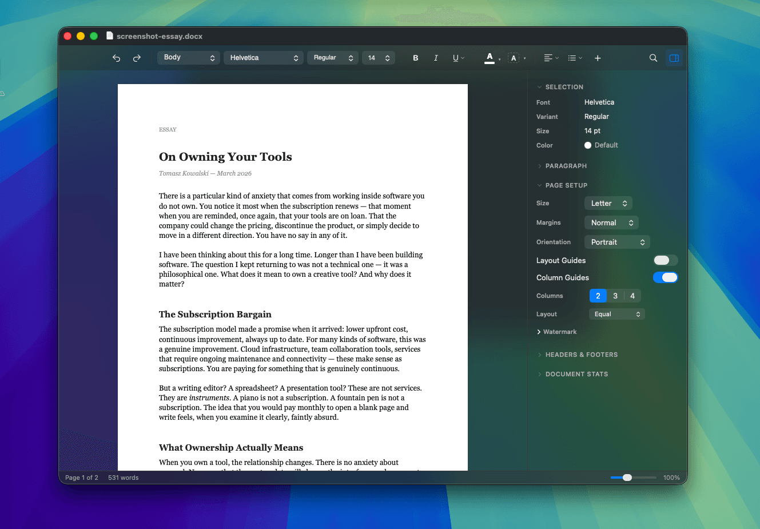Apply italic formatting
760x529 pixels.
[436, 58]
